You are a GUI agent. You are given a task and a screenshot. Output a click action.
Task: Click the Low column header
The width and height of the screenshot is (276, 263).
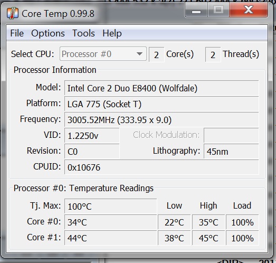[x=174, y=205]
